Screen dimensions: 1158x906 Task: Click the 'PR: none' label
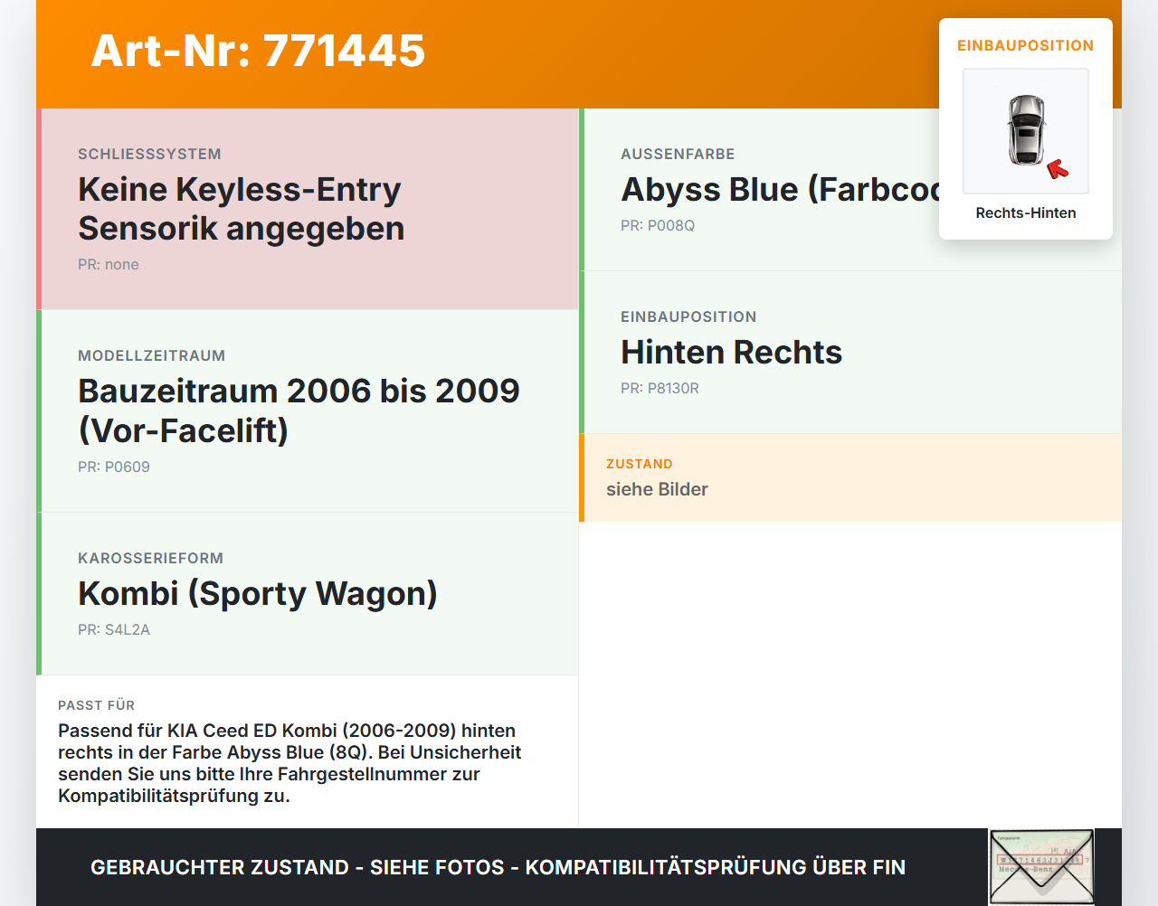pyautogui.click(x=109, y=265)
